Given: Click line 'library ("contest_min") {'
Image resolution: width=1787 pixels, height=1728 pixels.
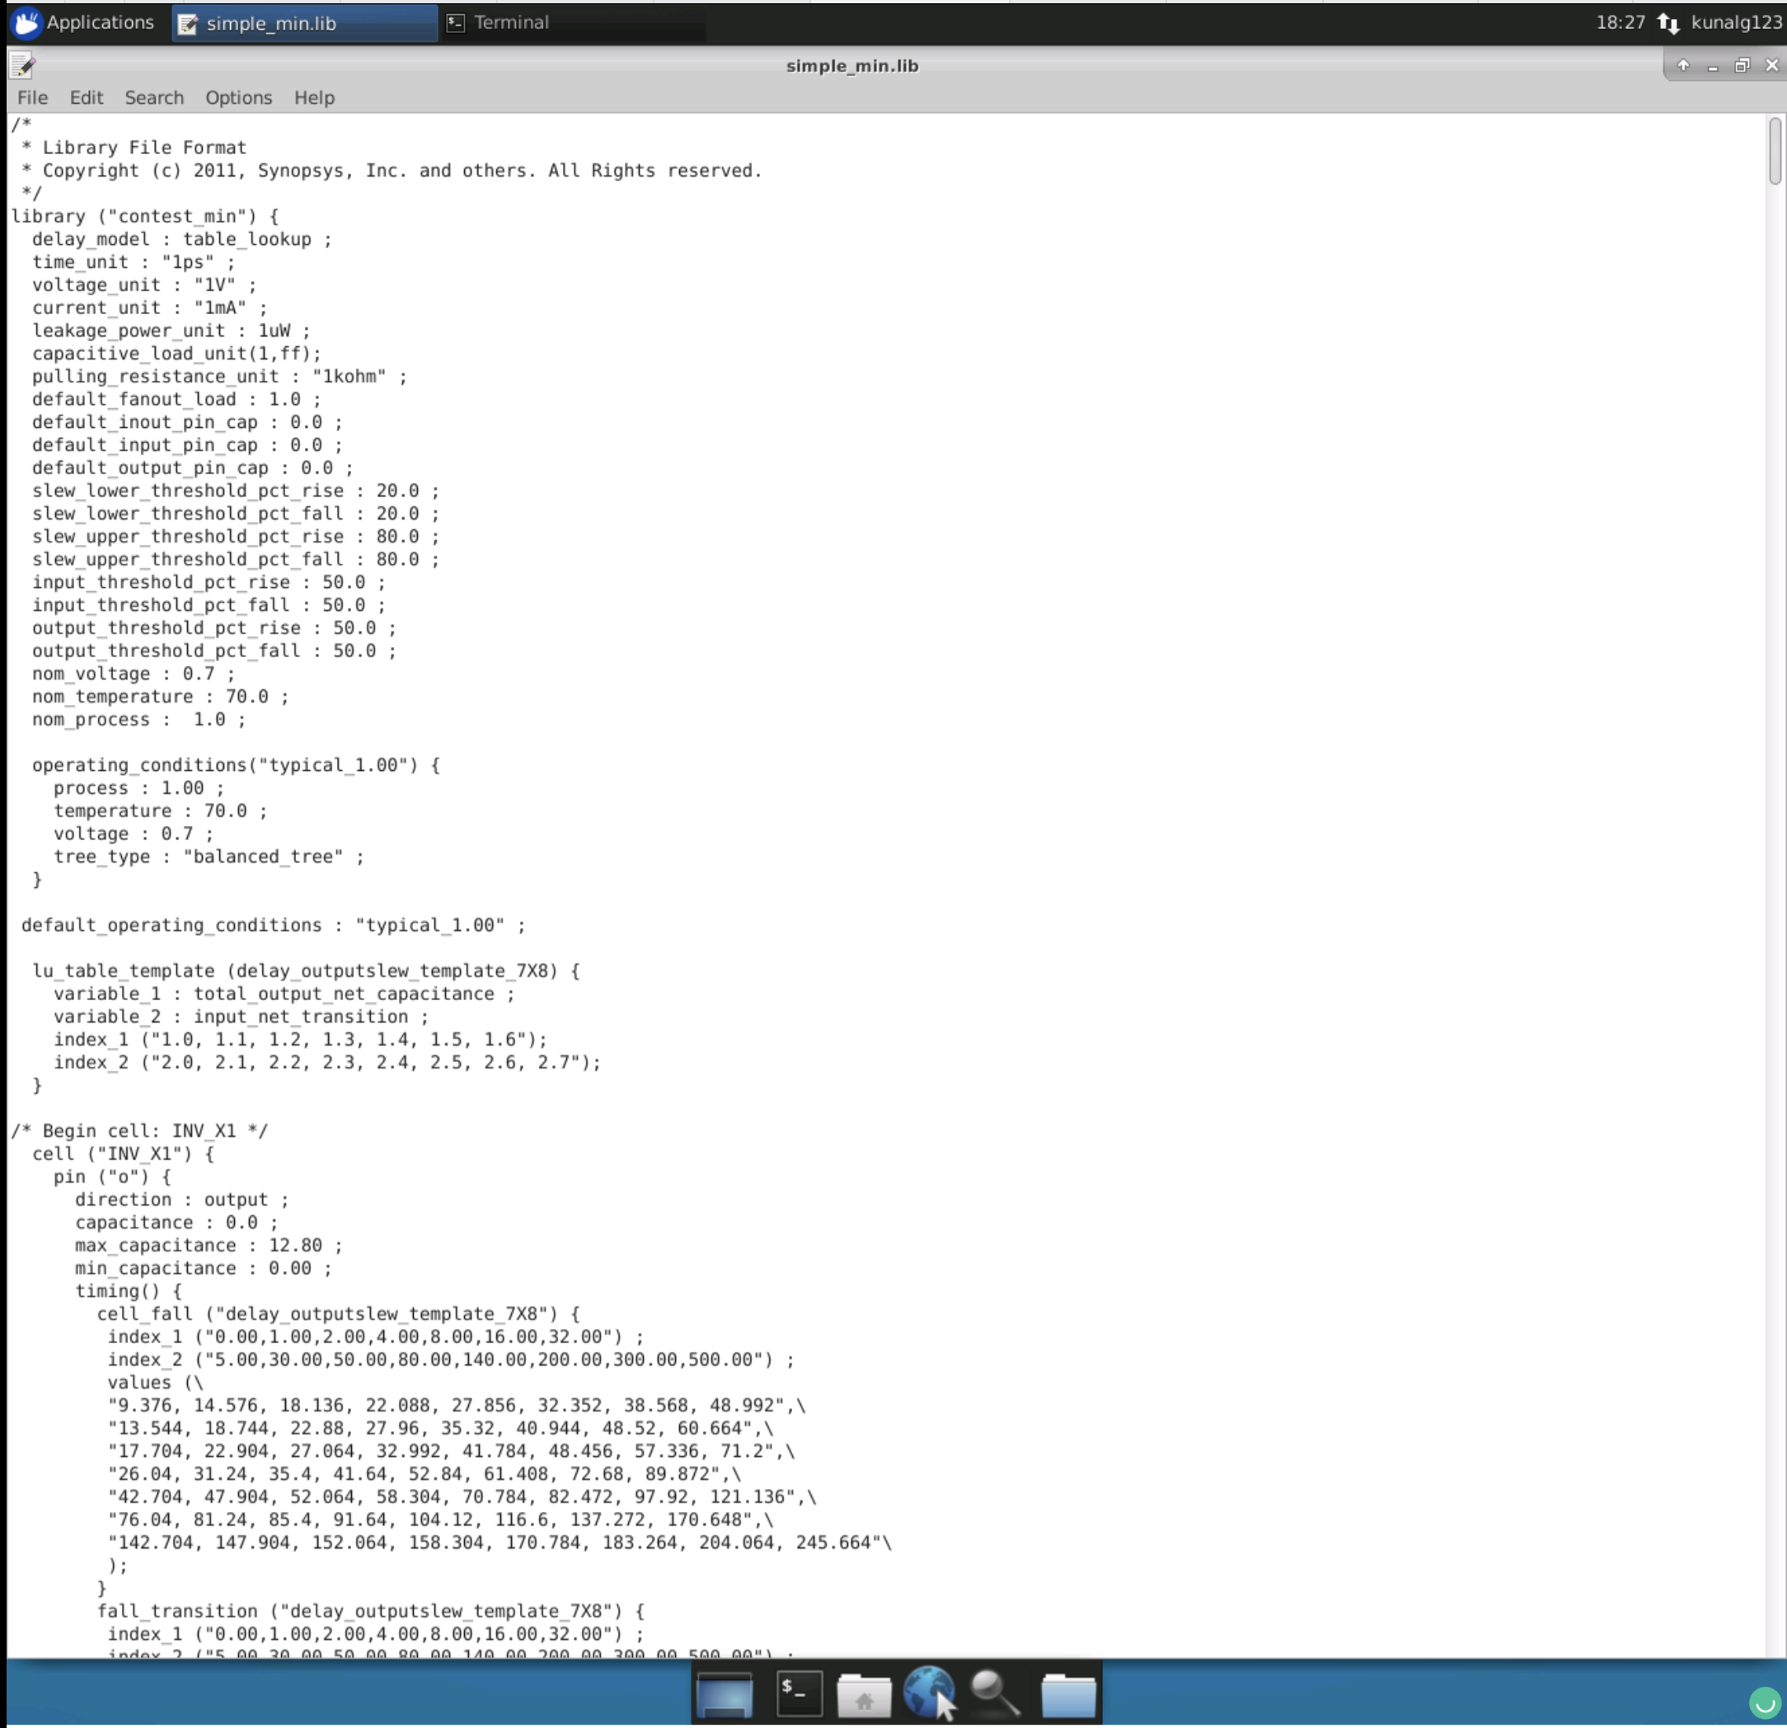Looking at the screenshot, I should point(145,216).
